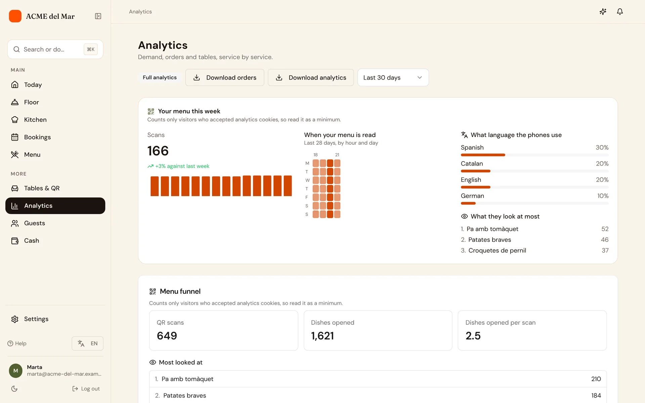This screenshot has height=403, width=645.
Task: Open the sparkle AI assistant icon
Action: (x=603, y=12)
